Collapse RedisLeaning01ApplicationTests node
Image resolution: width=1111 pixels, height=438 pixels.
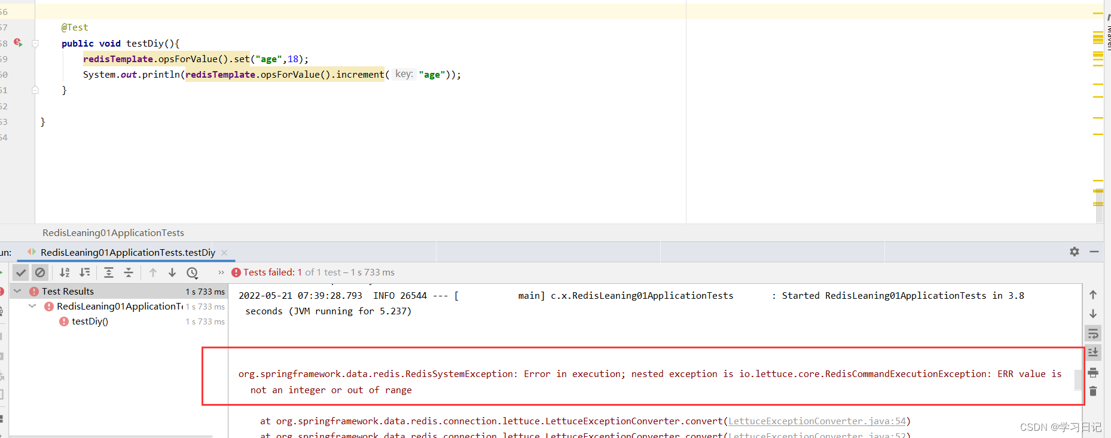coord(32,306)
